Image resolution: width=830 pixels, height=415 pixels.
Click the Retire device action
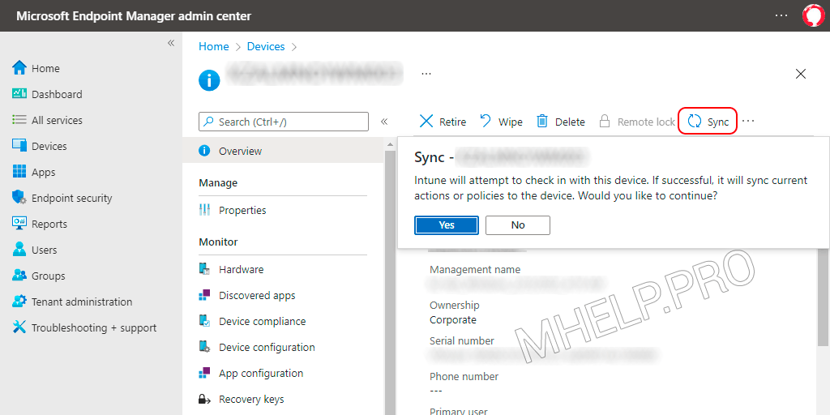pos(443,122)
